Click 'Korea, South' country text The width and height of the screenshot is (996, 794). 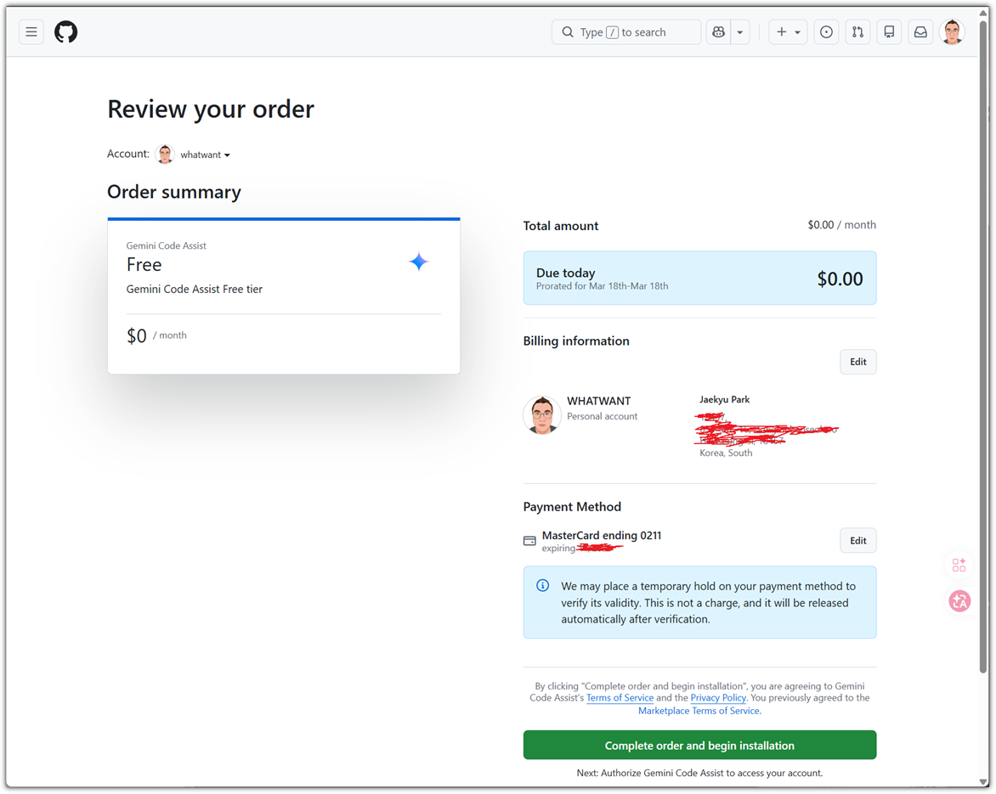[726, 453]
